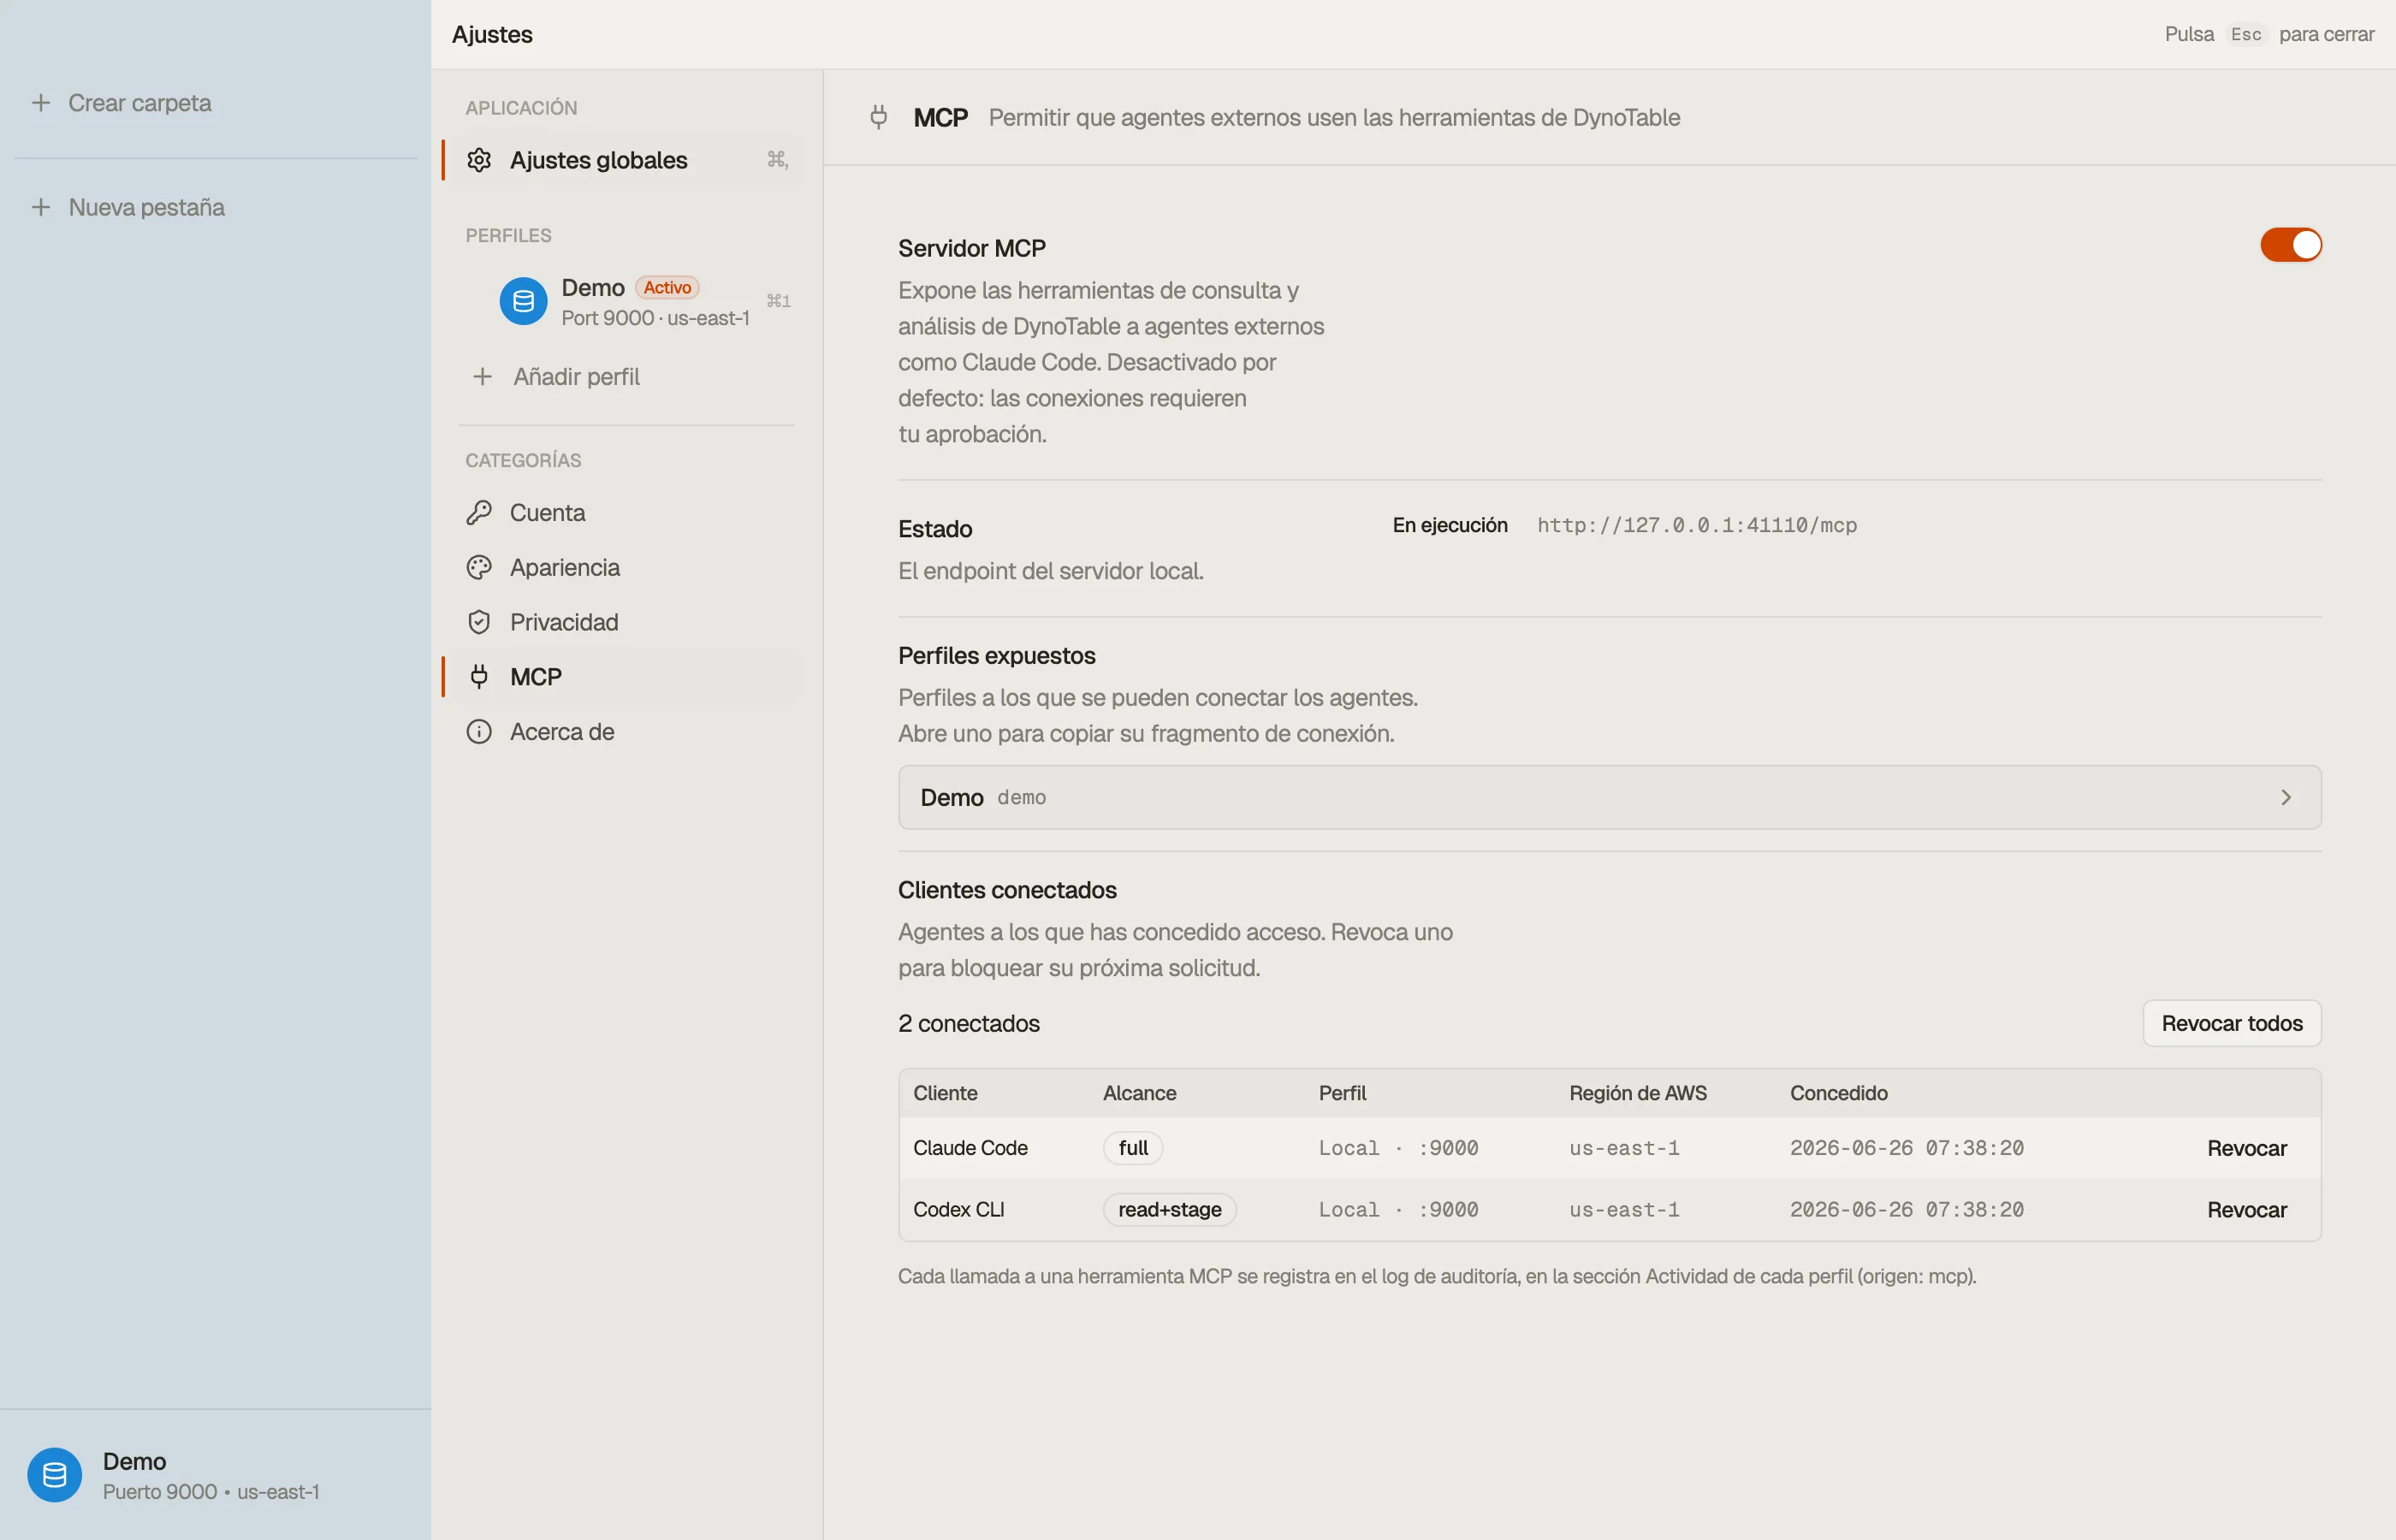Click the info icon next to Acerca de

coord(479,732)
